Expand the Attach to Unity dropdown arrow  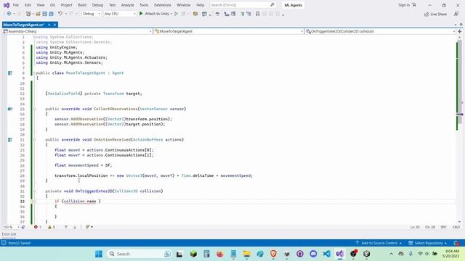tap(171, 14)
